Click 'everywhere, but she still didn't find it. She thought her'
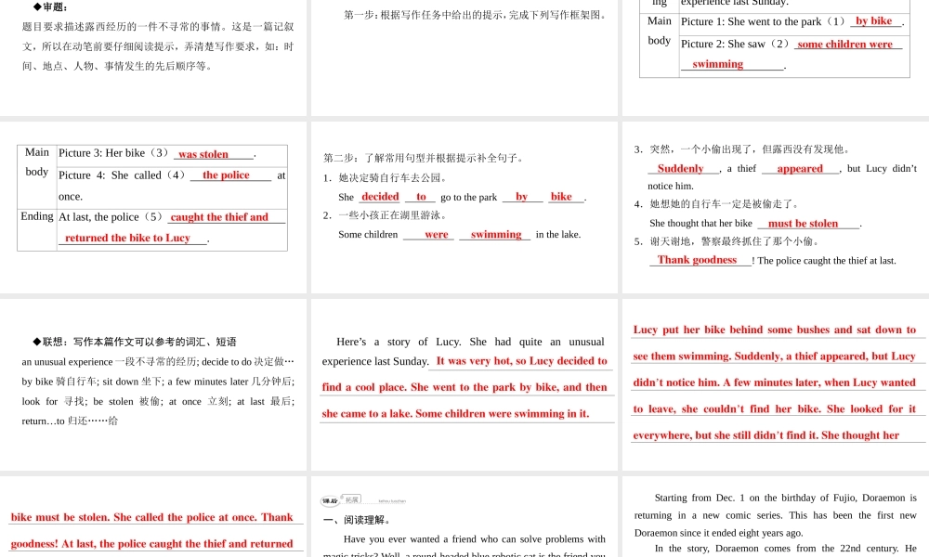The width and height of the screenshot is (929, 557). pos(766,435)
